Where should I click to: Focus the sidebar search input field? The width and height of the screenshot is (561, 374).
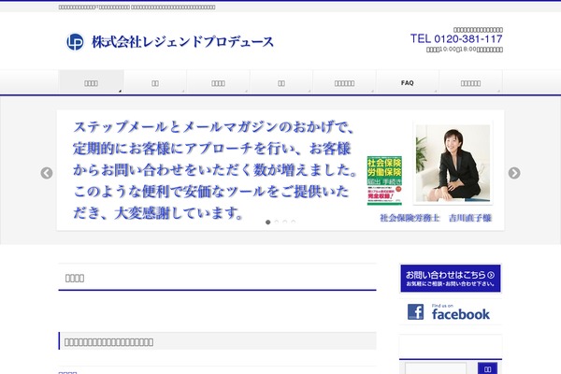point(436,368)
